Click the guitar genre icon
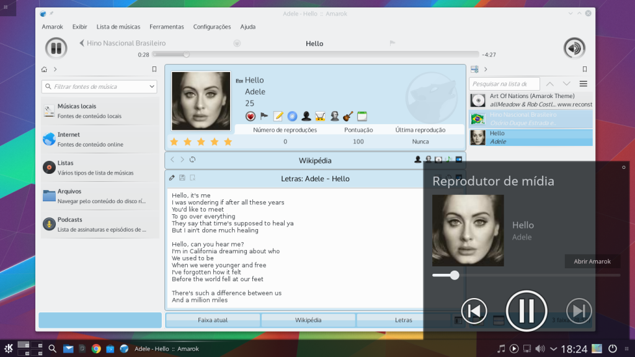Viewport: 635px width, 357px height. pos(348,117)
